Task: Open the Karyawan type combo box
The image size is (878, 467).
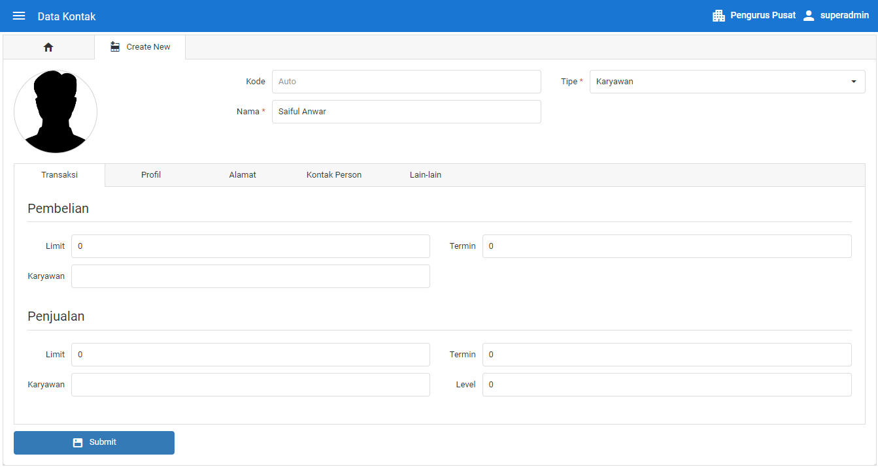Action: pos(719,82)
